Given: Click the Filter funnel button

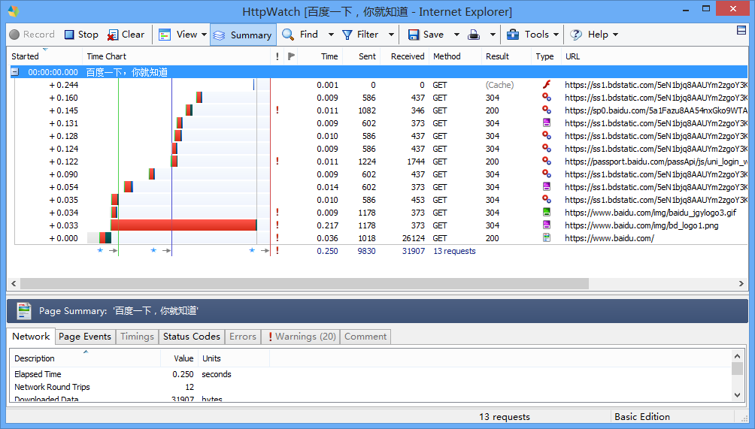Looking at the screenshot, I should pos(360,35).
